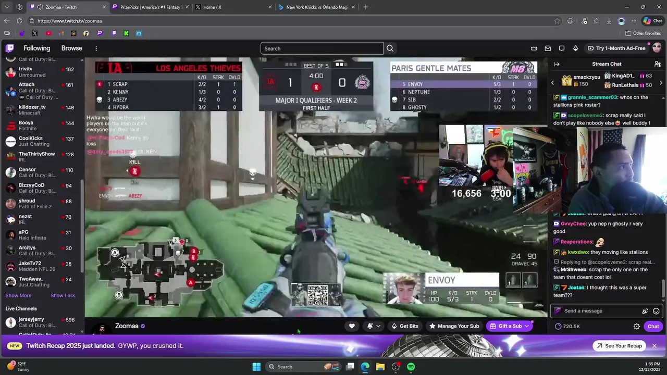This screenshot has height=375, width=667.
Task: Switch to New York Knicks vs Orlando Magic tab
Action: [316, 7]
